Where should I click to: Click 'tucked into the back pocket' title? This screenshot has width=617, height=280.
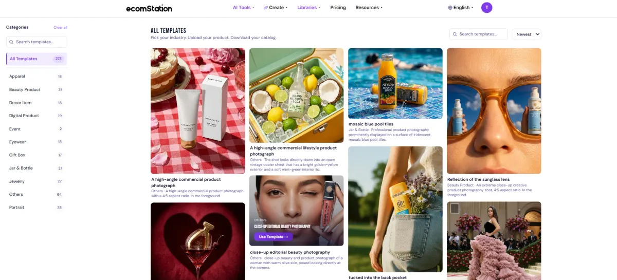(378, 277)
